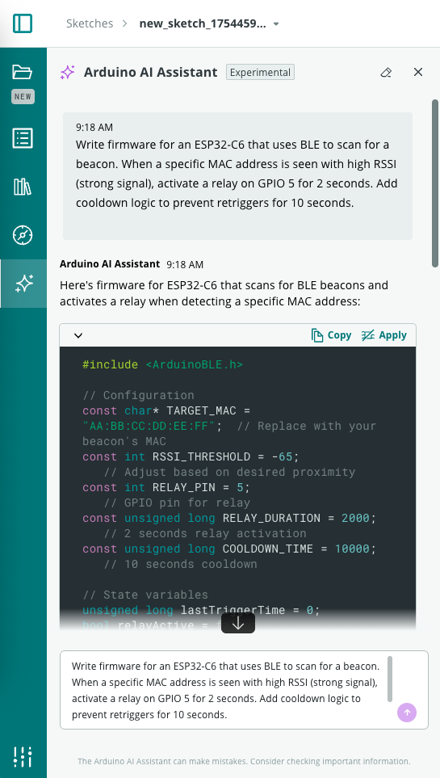Click the user message sent at 9:18 AM

point(237,175)
